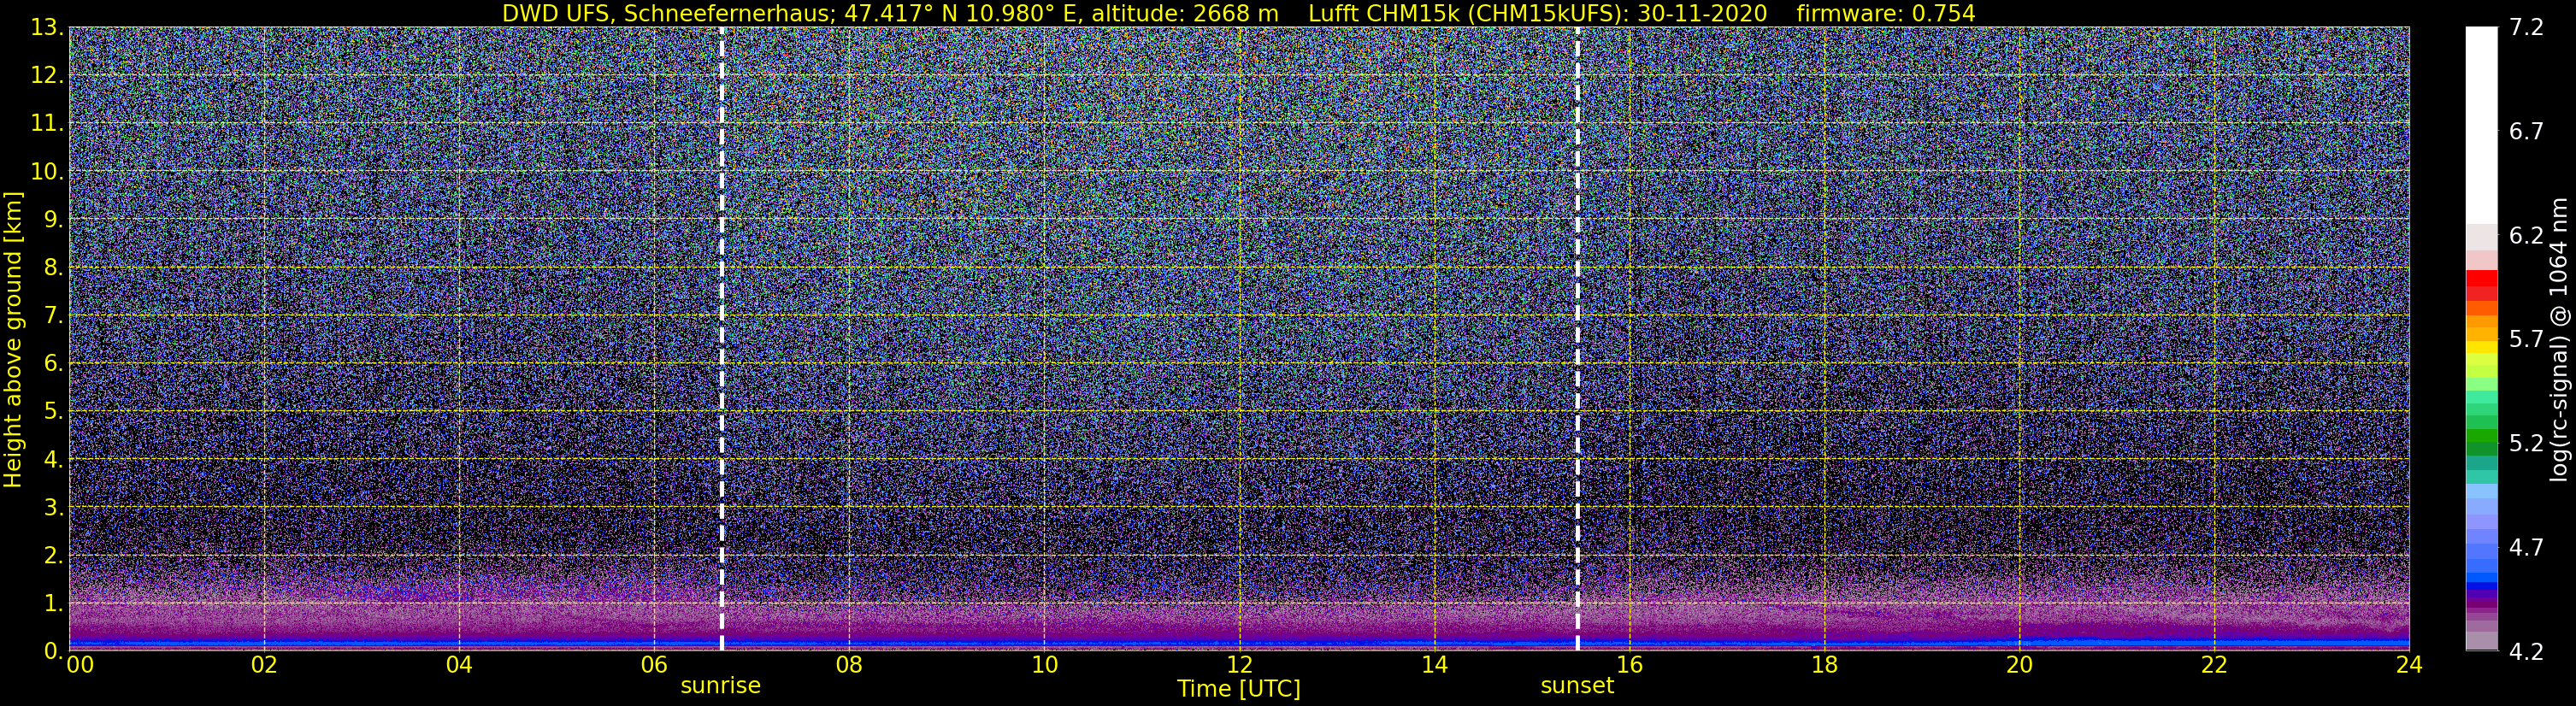Click the height axis tick label 6.

click(54, 363)
